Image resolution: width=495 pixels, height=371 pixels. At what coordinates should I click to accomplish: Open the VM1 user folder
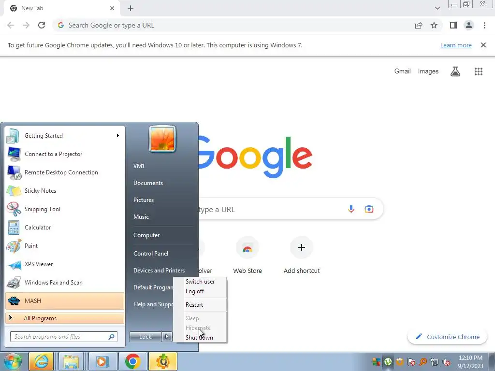coord(139,166)
